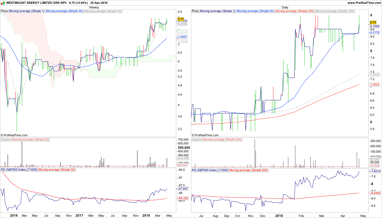Select the Daily chart heading
The width and height of the screenshot is (382, 218).
tap(285, 7)
